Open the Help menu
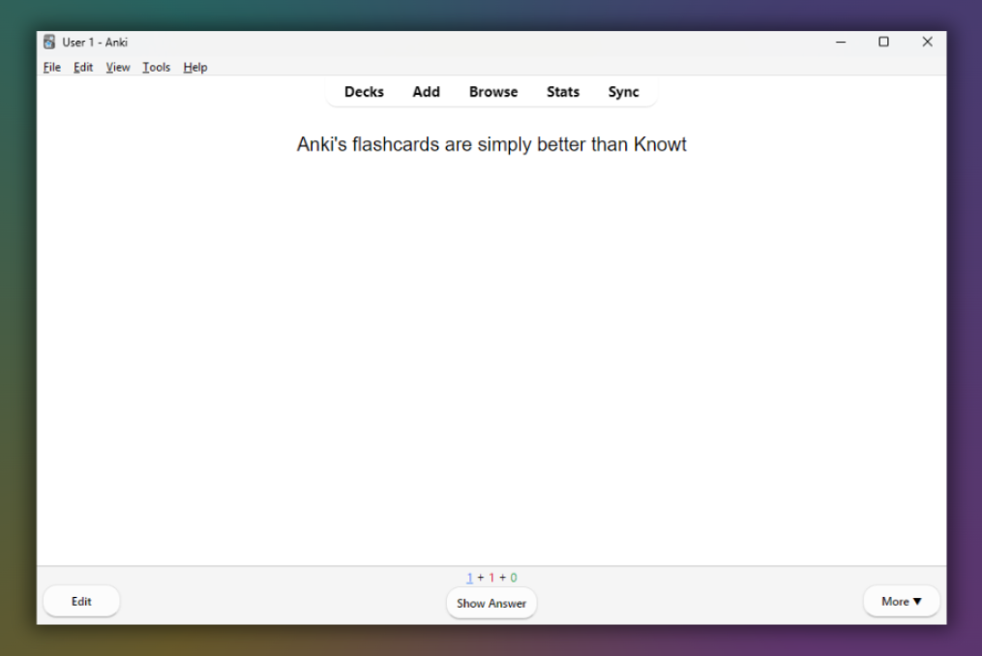Viewport: 982px width, 656px height. point(194,67)
